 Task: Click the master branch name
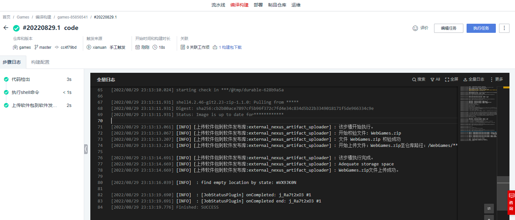coord(45,47)
